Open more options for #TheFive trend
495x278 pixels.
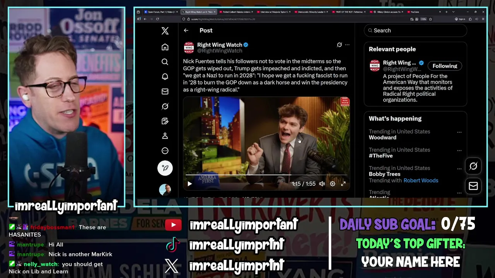pyautogui.click(x=459, y=150)
